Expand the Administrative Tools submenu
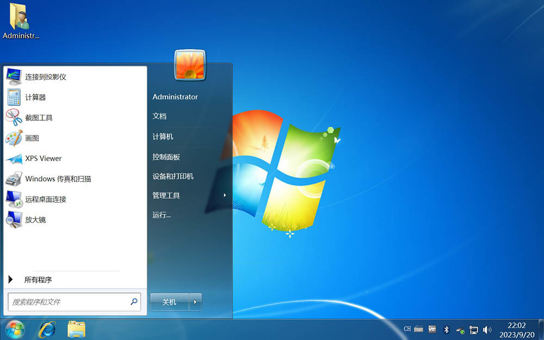This screenshot has height=340, width=544. click(x=171, y=195)
